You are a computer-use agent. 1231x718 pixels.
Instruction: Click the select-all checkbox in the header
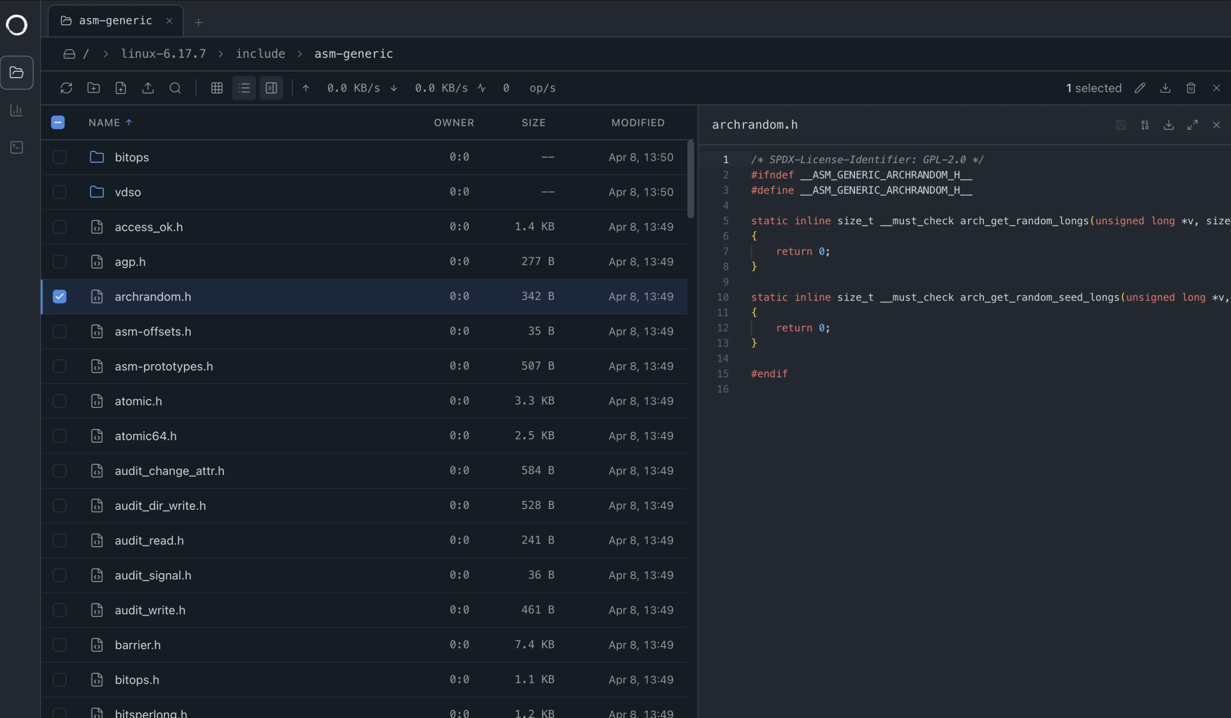57,122
